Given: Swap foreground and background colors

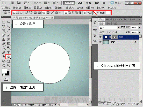Looking at the screenshot, I should click(x=9, y=69).
